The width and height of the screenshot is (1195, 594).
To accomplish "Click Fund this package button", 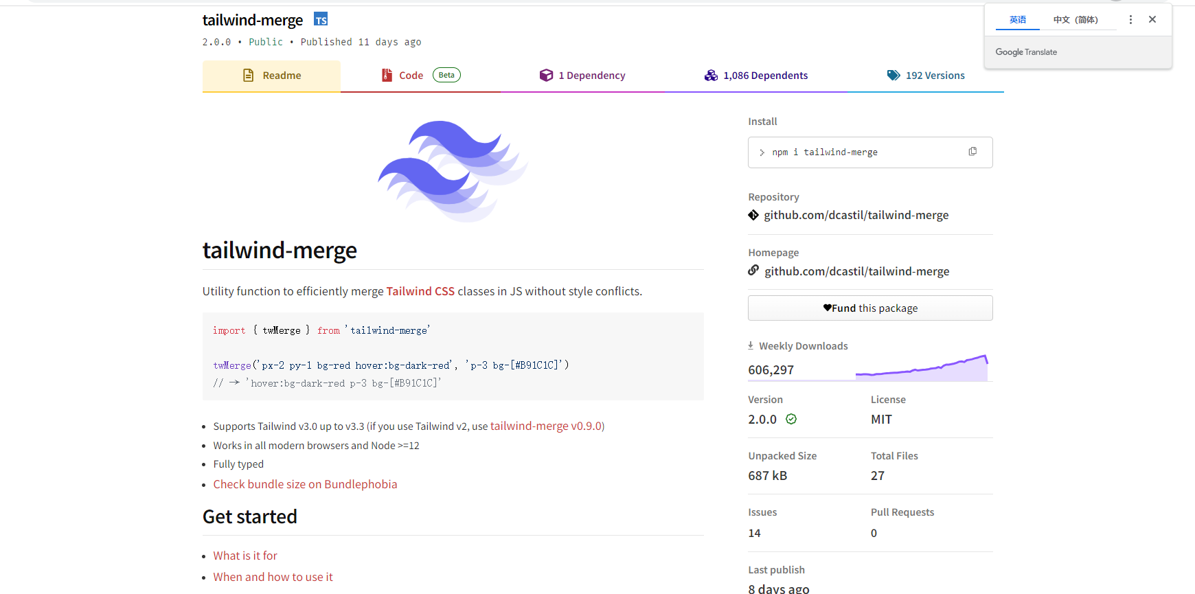I will (x=870, y=308).
